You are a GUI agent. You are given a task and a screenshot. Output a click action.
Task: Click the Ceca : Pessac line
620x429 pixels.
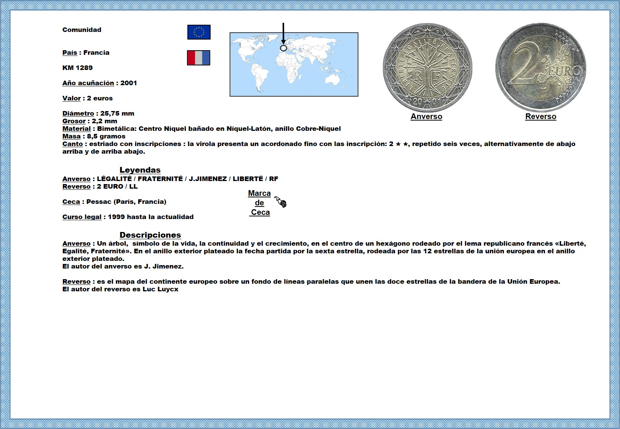pyautogui.click(x=114, y=202)
